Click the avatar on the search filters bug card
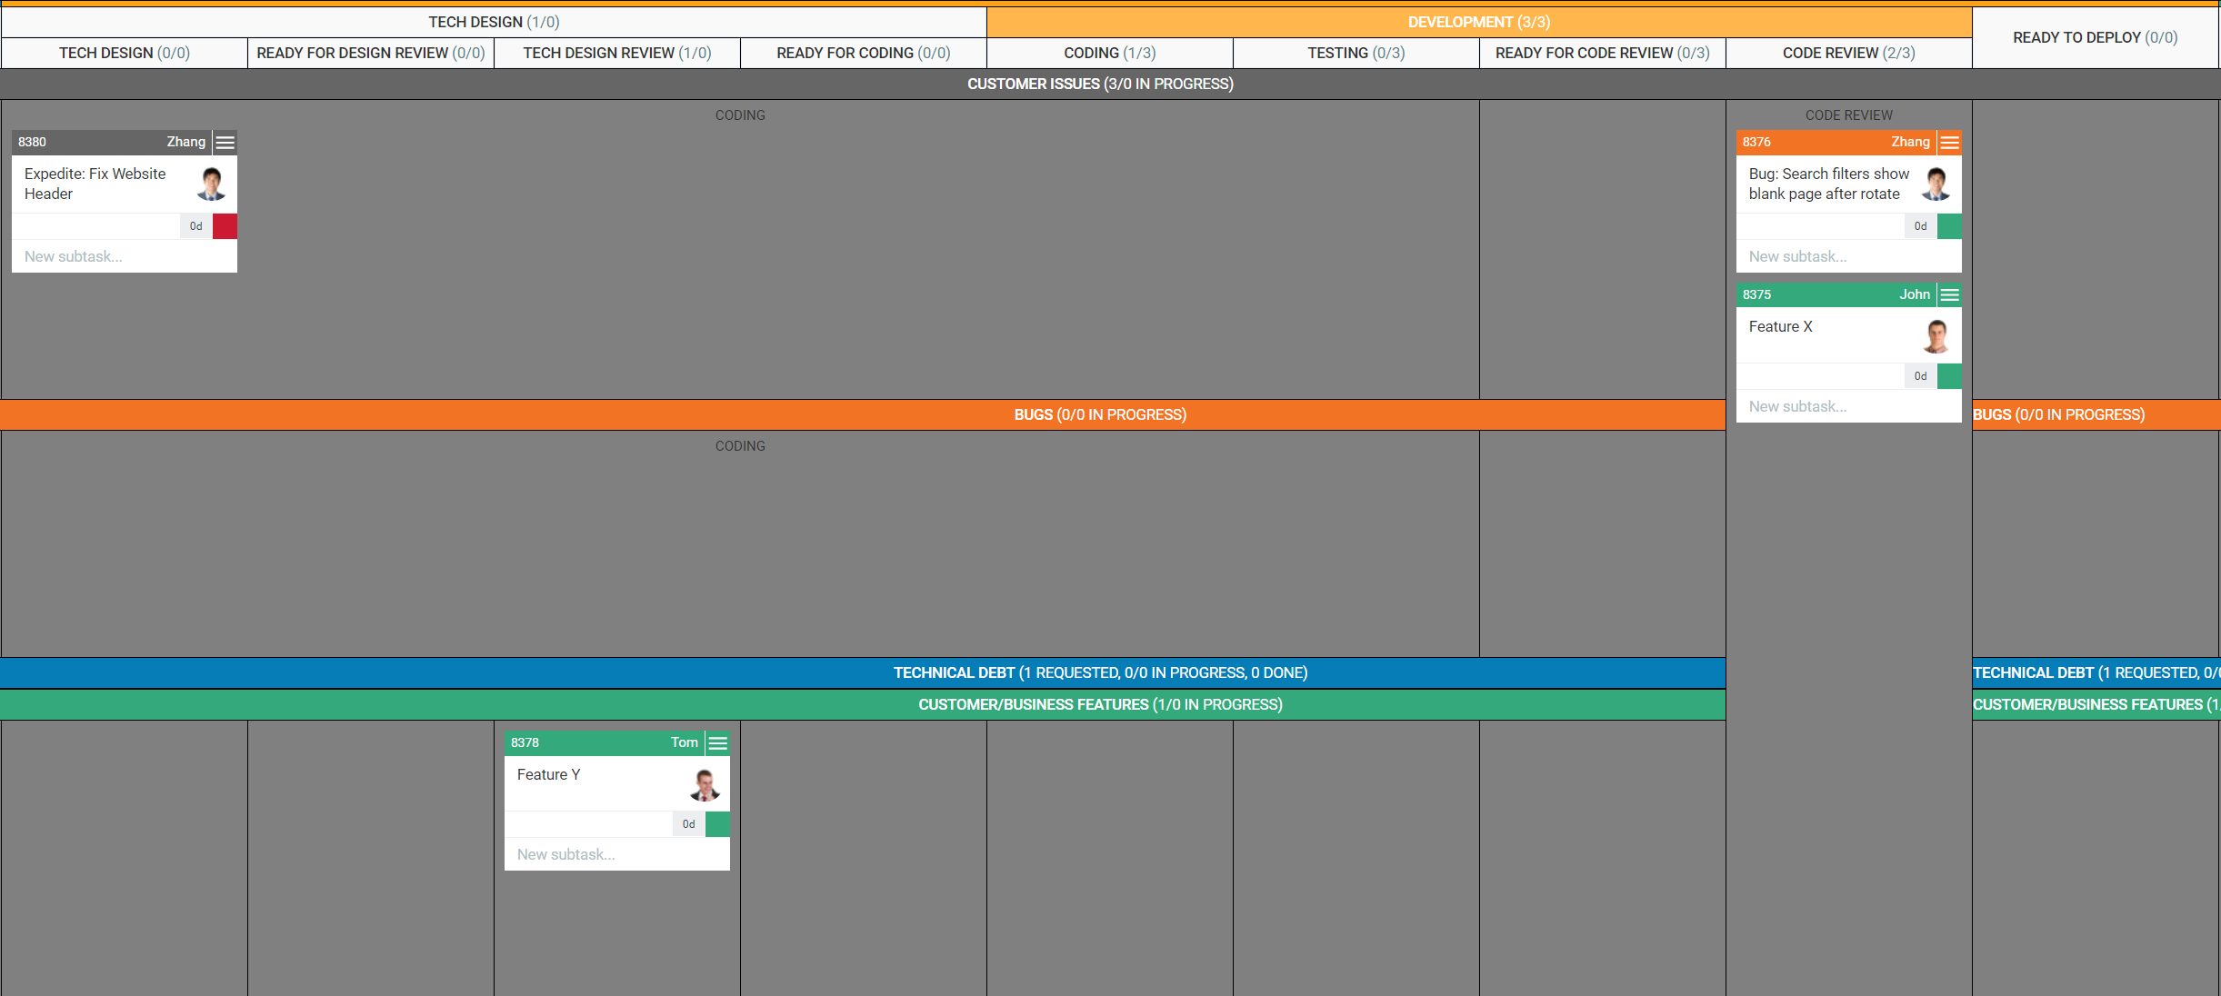Image resolution: width=2221 pixels, height=996 pixels. [1936, 183]
